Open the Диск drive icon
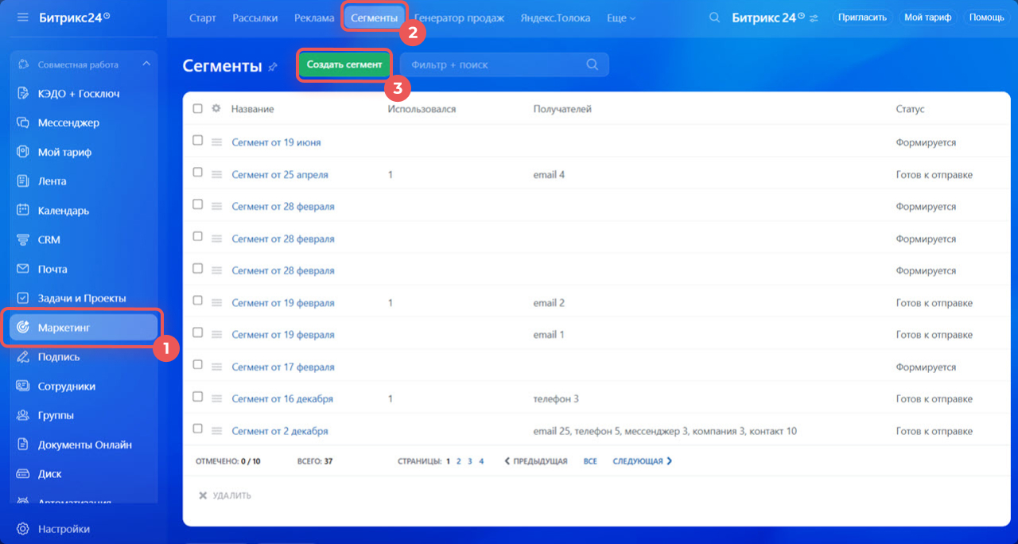1018x544 pixels. pyautogui.click(x=23, y=474)
